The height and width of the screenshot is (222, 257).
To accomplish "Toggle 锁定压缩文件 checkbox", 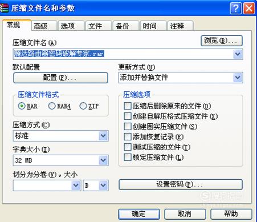I will [x=128, y=157].
